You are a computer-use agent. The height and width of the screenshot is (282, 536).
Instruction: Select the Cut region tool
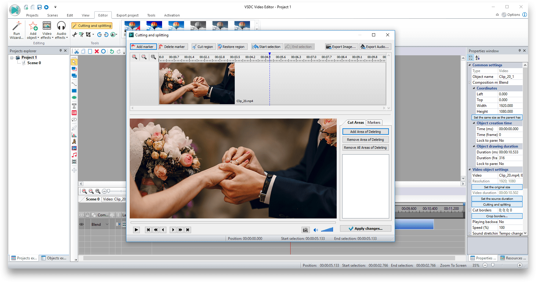point(203,46)
